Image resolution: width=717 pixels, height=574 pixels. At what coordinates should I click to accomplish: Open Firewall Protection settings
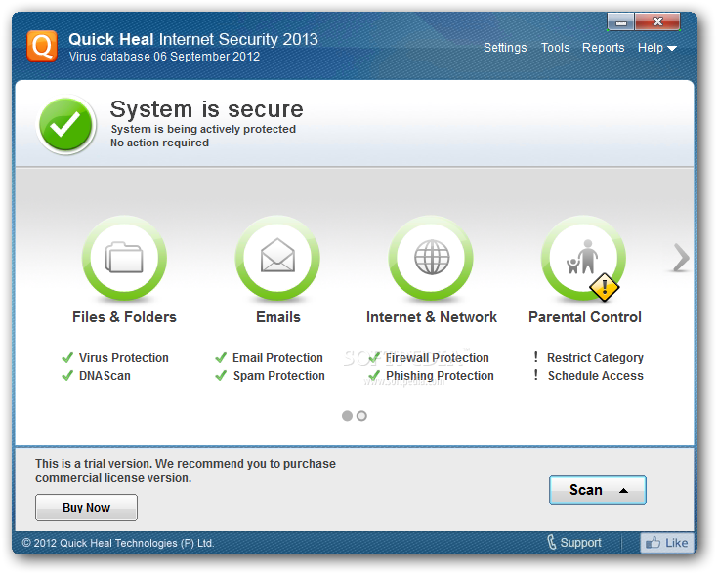pos(438,358)
